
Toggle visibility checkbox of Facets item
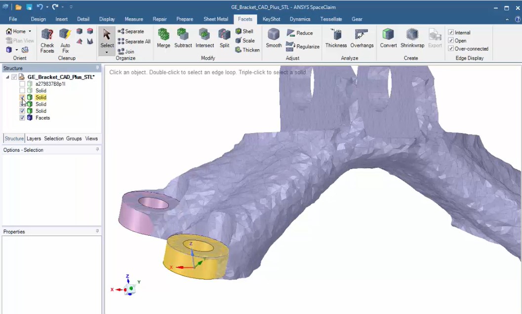(22, 118)
